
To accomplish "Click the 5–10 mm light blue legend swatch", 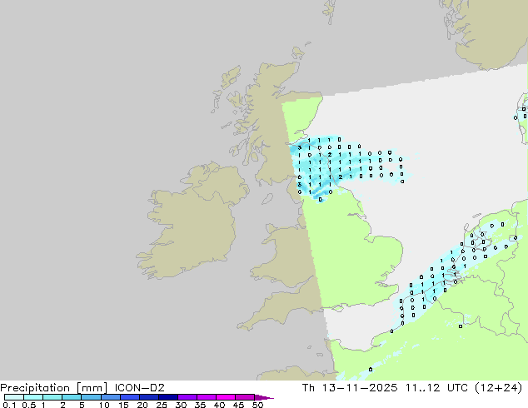I will pyautogui.click(x=91, y=397).
